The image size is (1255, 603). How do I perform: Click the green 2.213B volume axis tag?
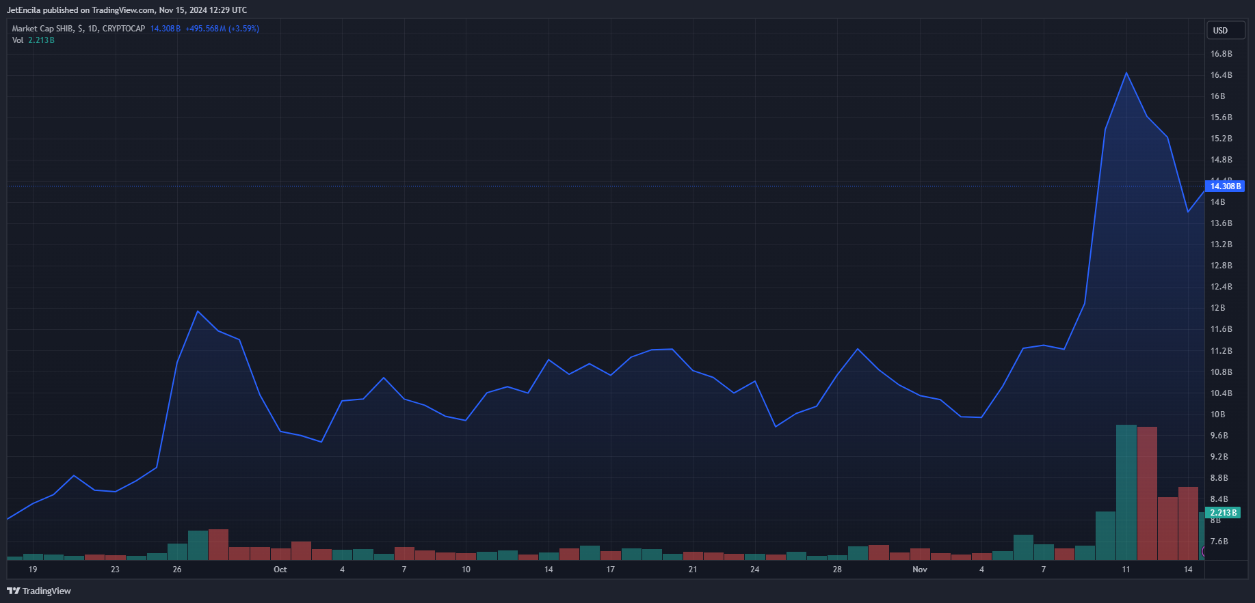point(1223,513)
